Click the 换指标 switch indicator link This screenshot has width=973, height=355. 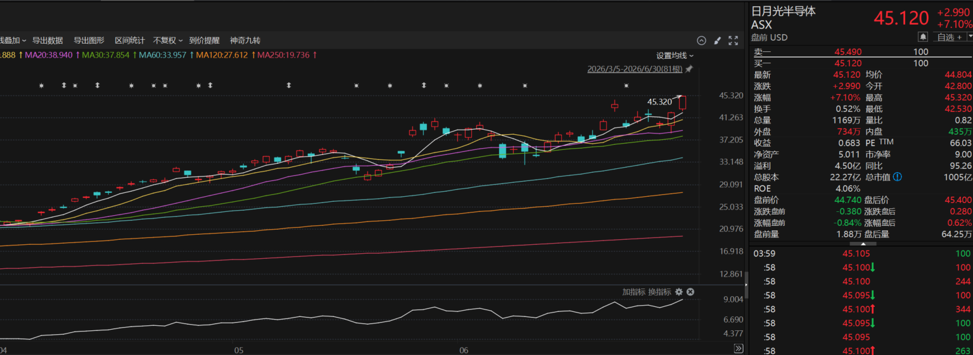click(x=659, y=292)
